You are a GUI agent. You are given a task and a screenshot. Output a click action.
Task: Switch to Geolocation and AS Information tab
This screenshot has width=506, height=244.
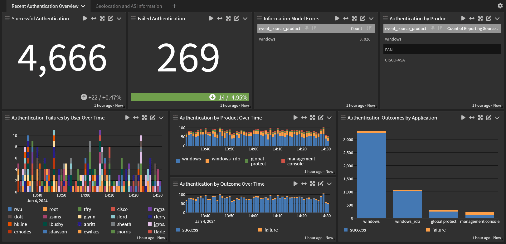point(129,6)
